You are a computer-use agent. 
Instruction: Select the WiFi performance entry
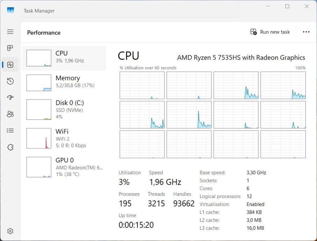(64, 138)
